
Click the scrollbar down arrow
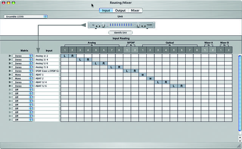point(240,141)
